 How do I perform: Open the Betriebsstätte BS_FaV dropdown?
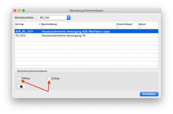(54, 18)
